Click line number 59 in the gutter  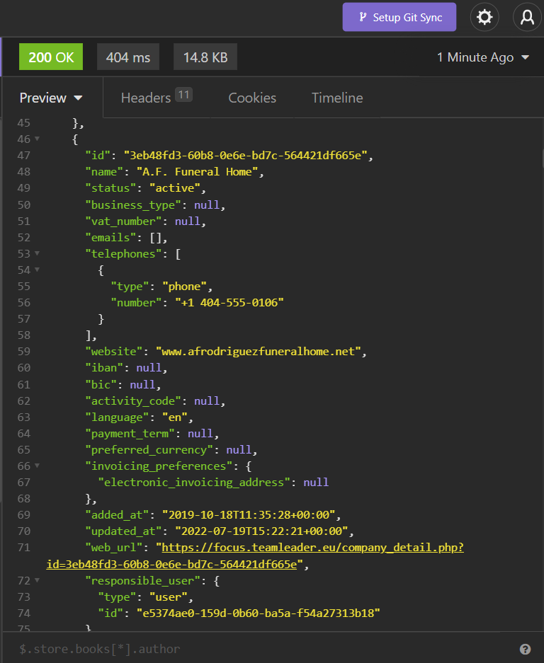[23, 352]
